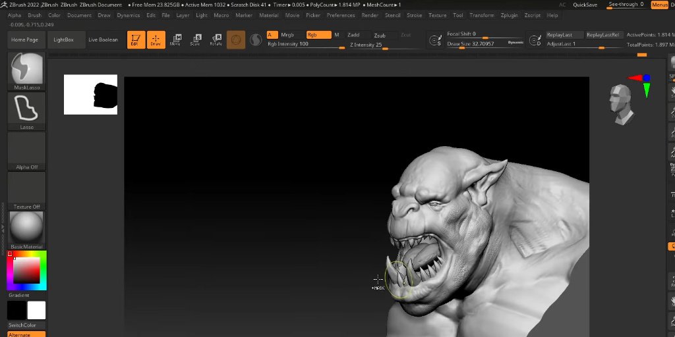Open the Material menu
The width and height of the screenshot is (675, 337).
(269, 15)
